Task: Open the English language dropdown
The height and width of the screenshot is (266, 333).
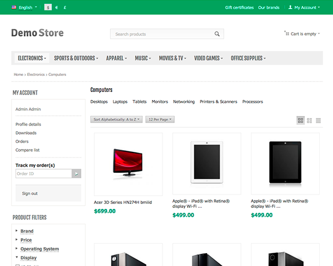Action: pyautogui.click(x=28, y=7)
